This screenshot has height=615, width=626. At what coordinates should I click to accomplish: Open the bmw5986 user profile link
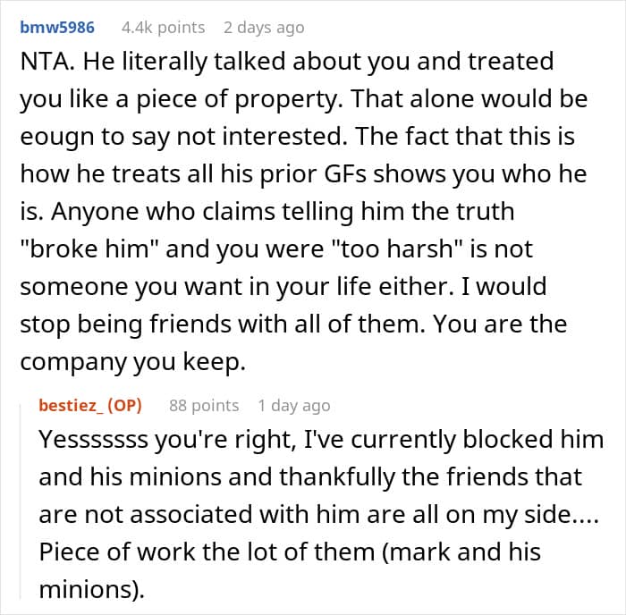point(57,28)
